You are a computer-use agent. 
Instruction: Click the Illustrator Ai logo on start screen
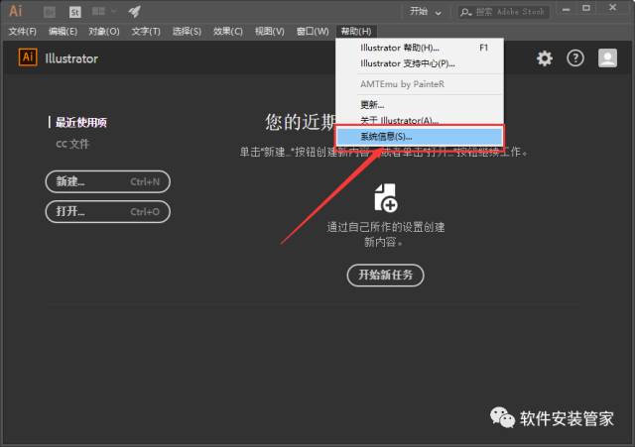click(28, 57)
